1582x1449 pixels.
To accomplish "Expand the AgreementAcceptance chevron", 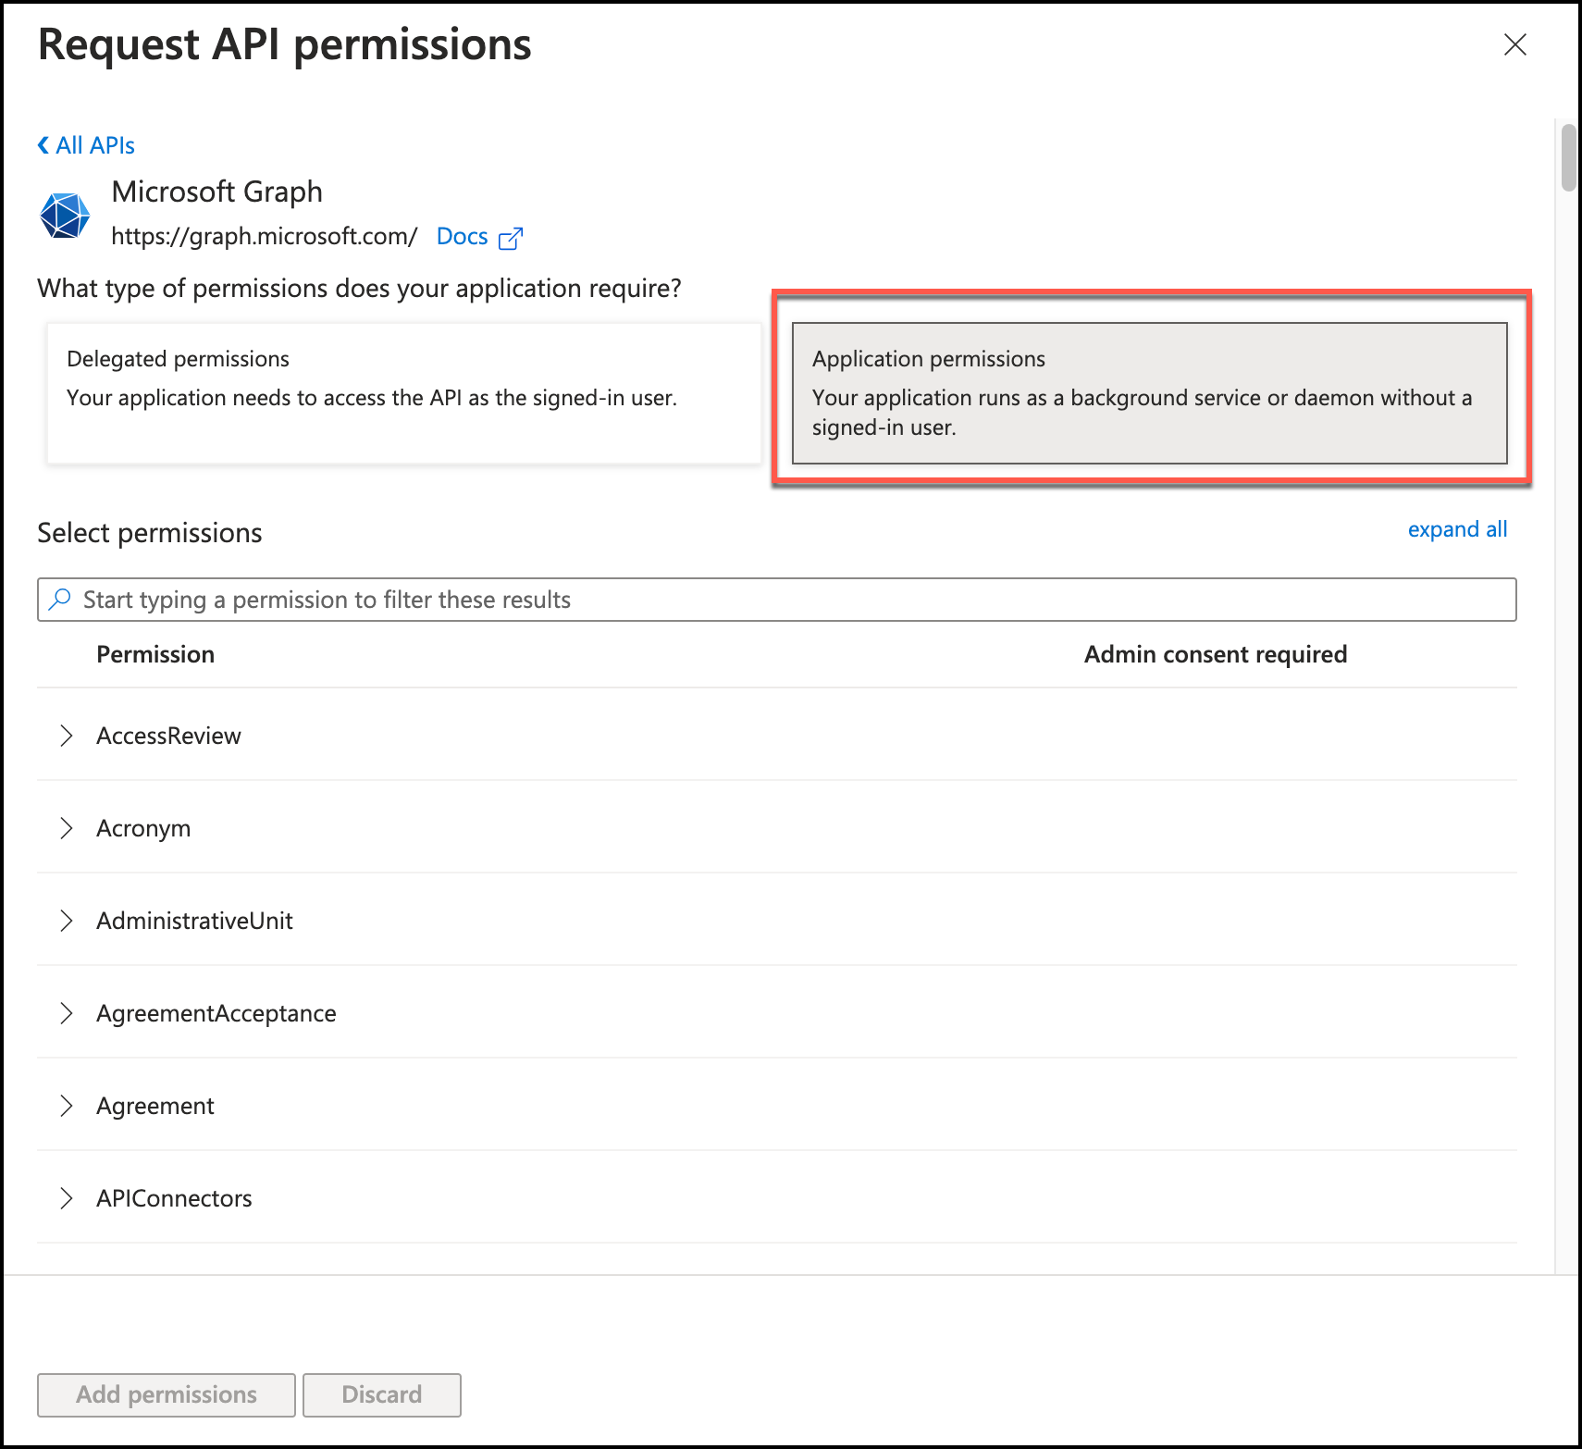I will coord(66,1013).
